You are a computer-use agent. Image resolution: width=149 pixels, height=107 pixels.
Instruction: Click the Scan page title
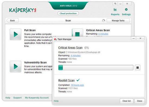point(68,21)
